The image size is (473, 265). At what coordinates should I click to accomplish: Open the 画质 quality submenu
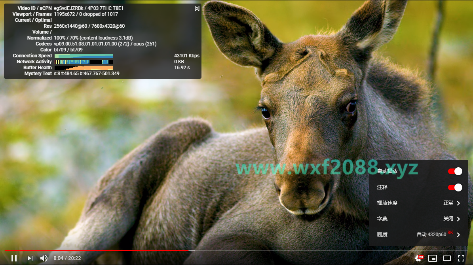(418, 235)
